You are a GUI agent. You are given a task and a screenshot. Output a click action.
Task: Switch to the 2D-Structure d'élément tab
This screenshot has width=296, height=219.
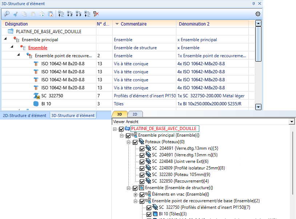click(x=24, y=116)
